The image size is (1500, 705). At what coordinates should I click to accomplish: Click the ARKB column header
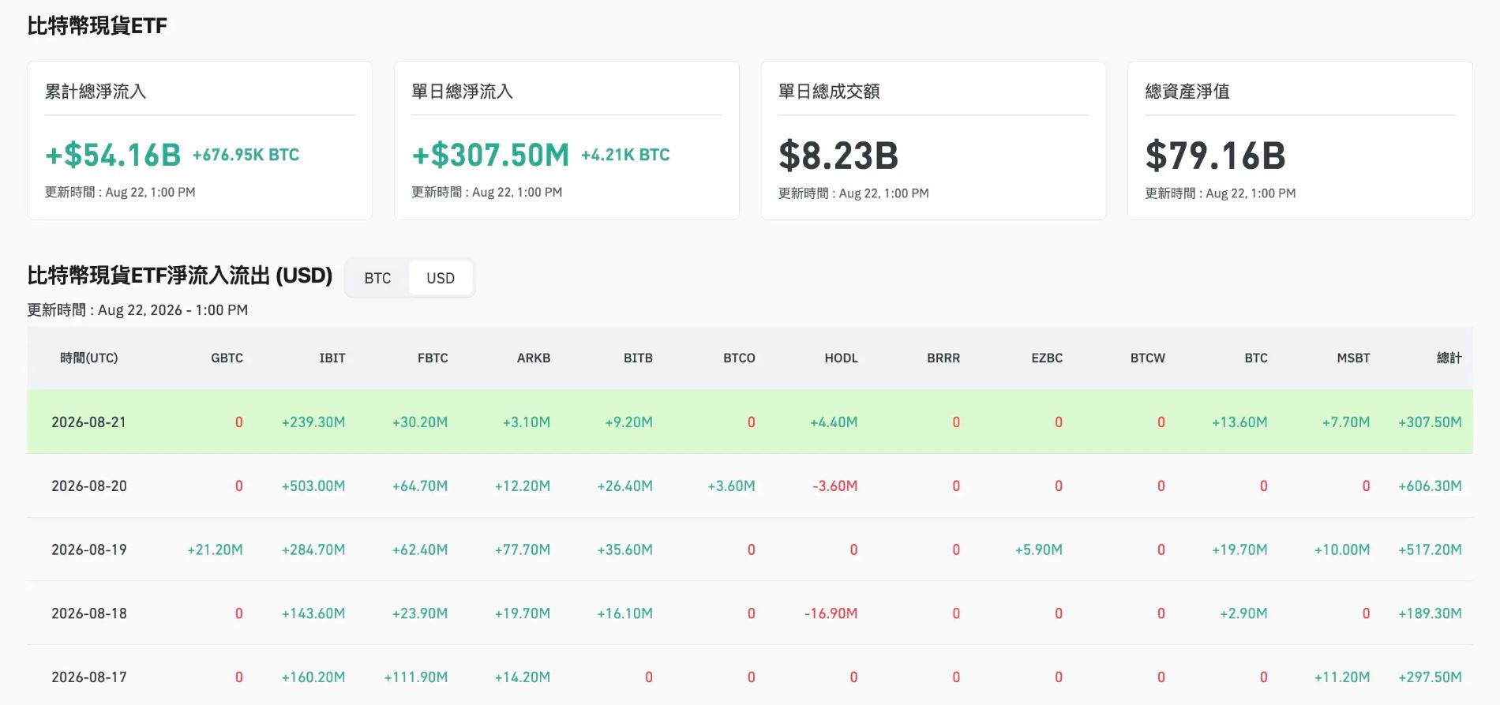534,358
